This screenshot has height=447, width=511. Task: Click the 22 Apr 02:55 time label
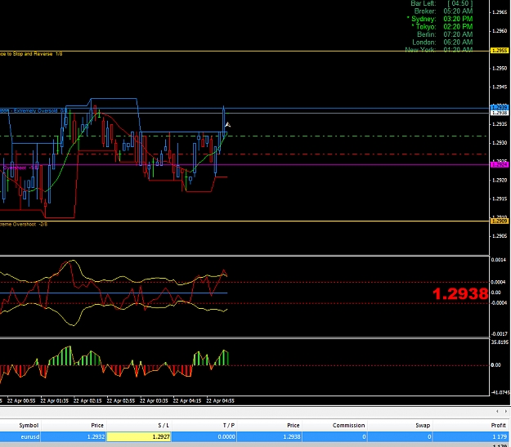click(x=121, y=400)
